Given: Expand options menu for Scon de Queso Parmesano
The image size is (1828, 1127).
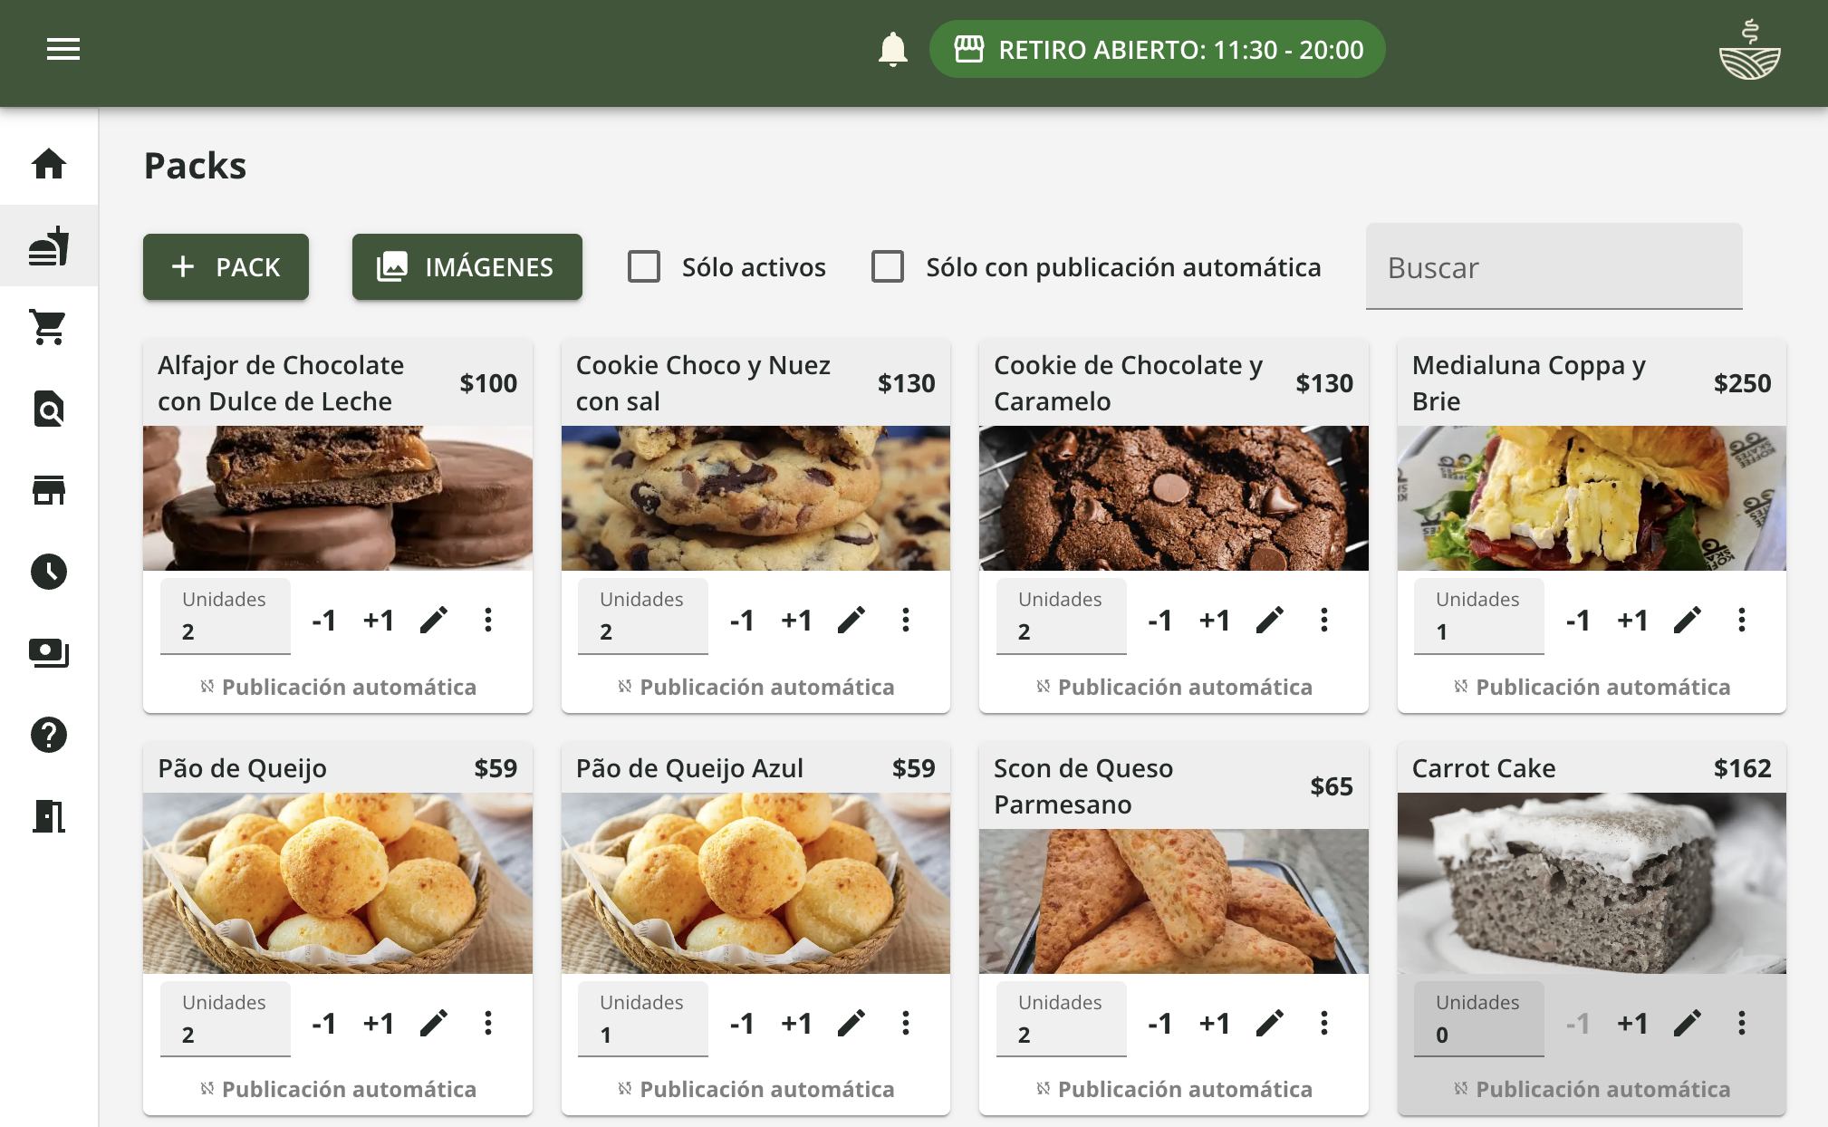Looking at the screenshot, I should tap(1323, 1024).
